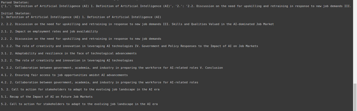Click line '5.2. Call to action for stakeholders'
This screenshot has height=111, width=357.
point(79,104)
